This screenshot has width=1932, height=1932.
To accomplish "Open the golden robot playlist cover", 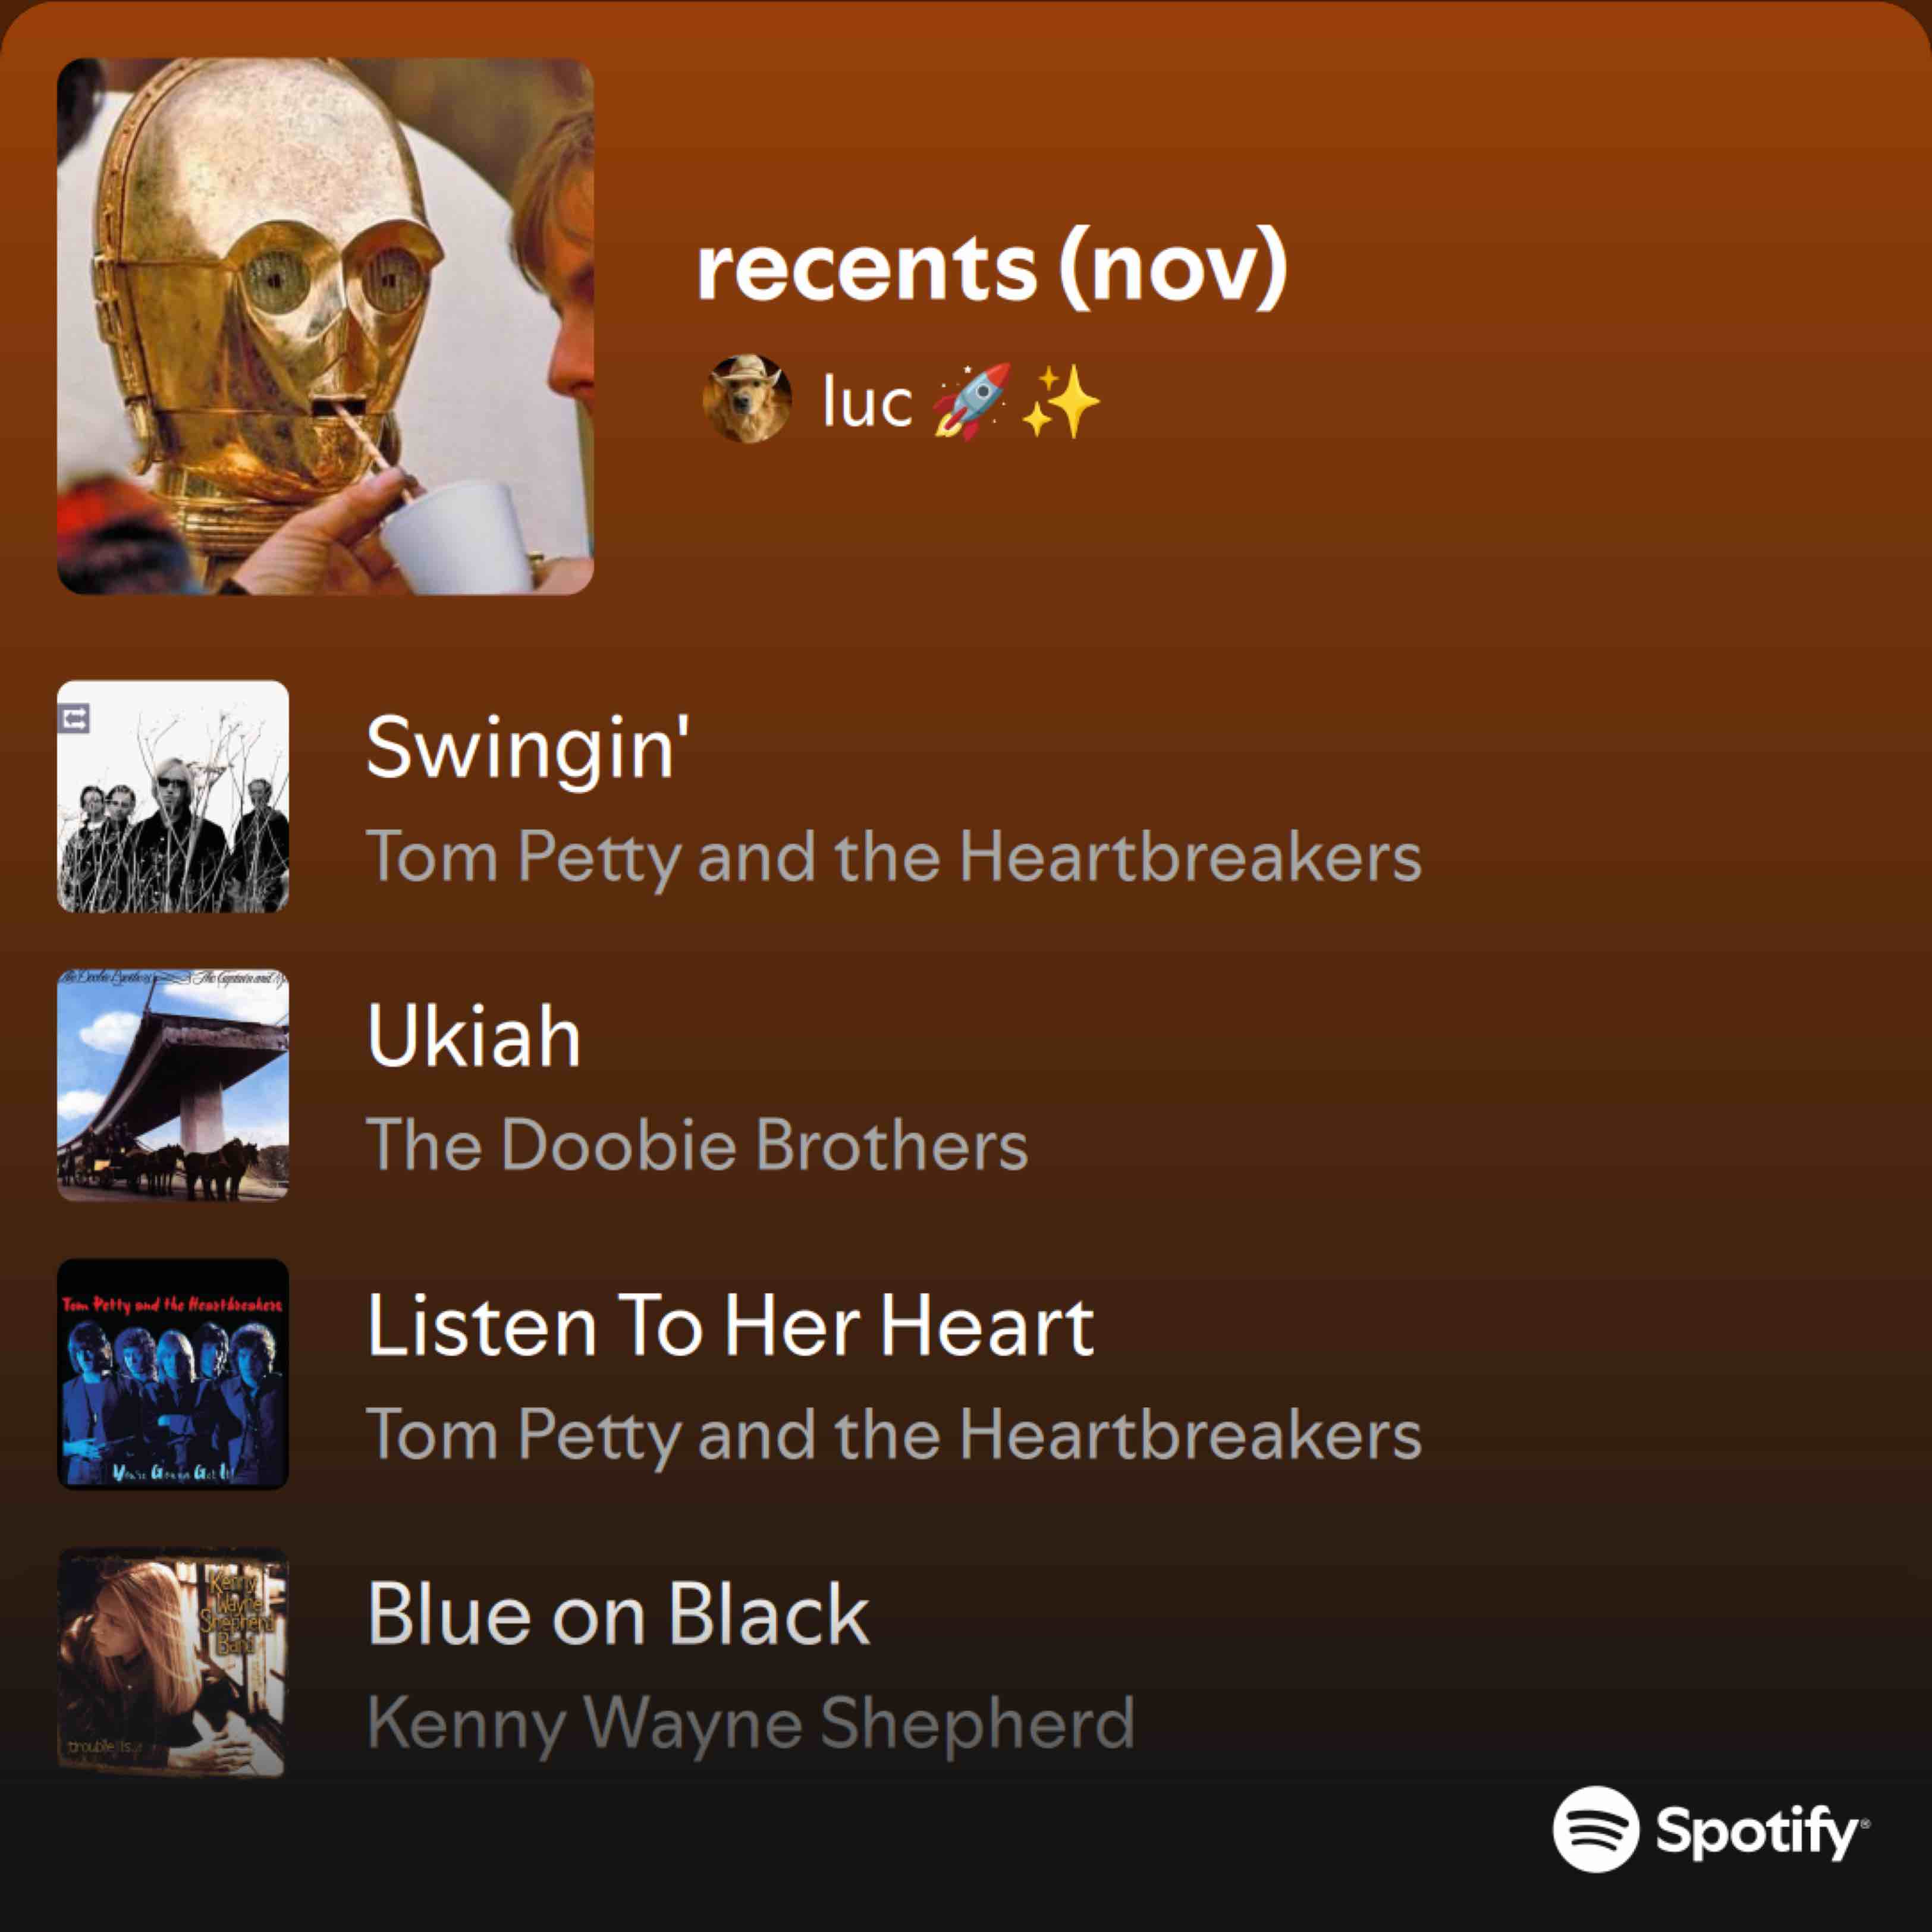I will tap(325, 326).
